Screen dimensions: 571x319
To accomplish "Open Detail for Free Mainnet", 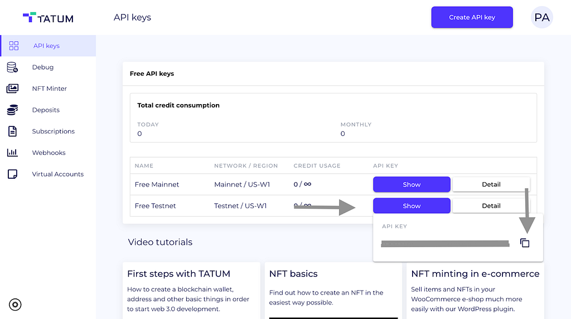I will [491, 184].
